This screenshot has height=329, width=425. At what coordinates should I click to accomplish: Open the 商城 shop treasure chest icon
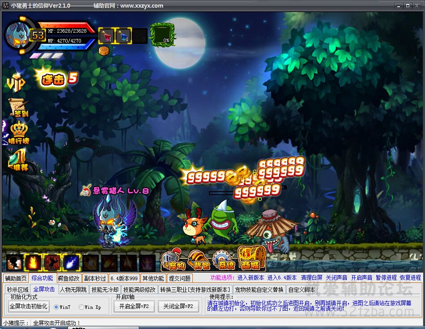point(251,258)
